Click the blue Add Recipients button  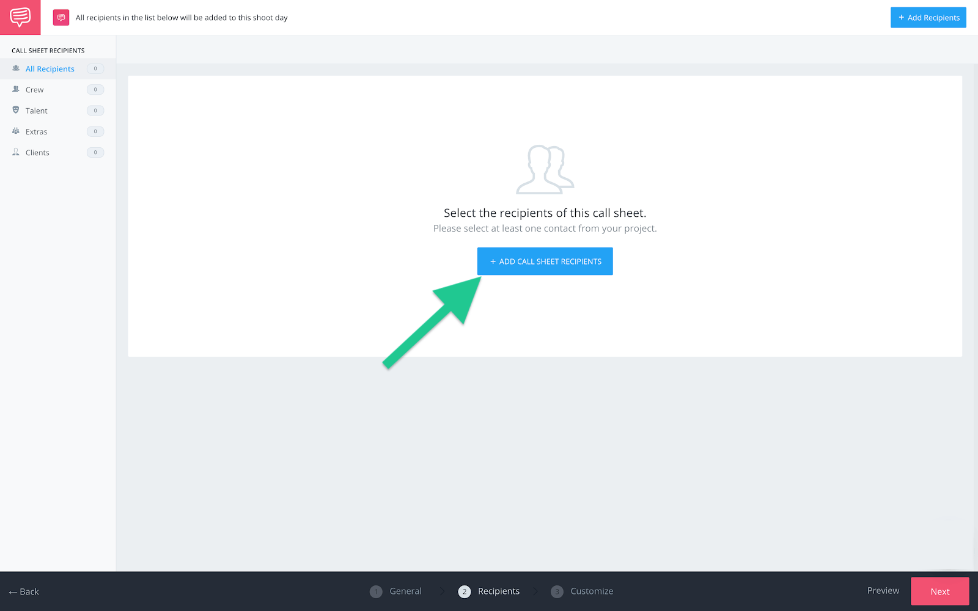tap(928, 18)
